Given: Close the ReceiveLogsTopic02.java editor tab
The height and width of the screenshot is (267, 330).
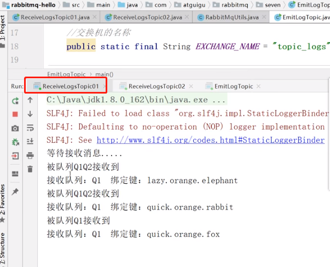Looking at the screenshot, I should pos(187,17).
